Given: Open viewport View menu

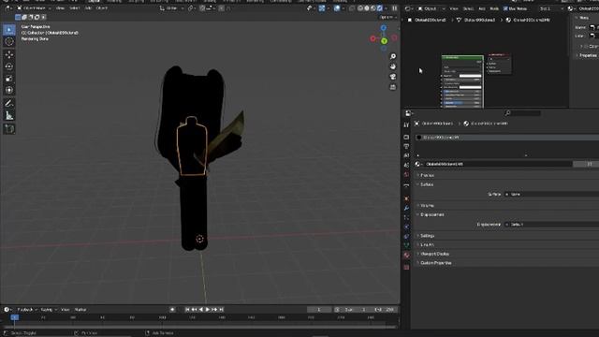Looking at the screenshot, I should tap(60, 8).
